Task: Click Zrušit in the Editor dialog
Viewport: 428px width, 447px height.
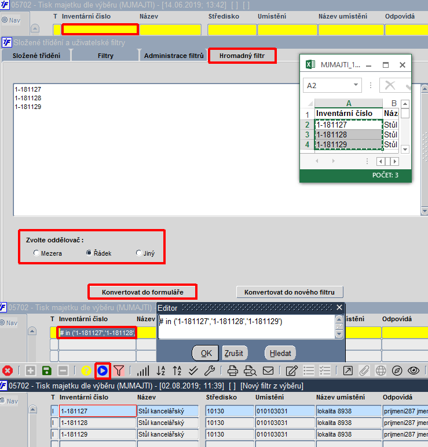Action: pyautogui.click(x=234, y=353)
